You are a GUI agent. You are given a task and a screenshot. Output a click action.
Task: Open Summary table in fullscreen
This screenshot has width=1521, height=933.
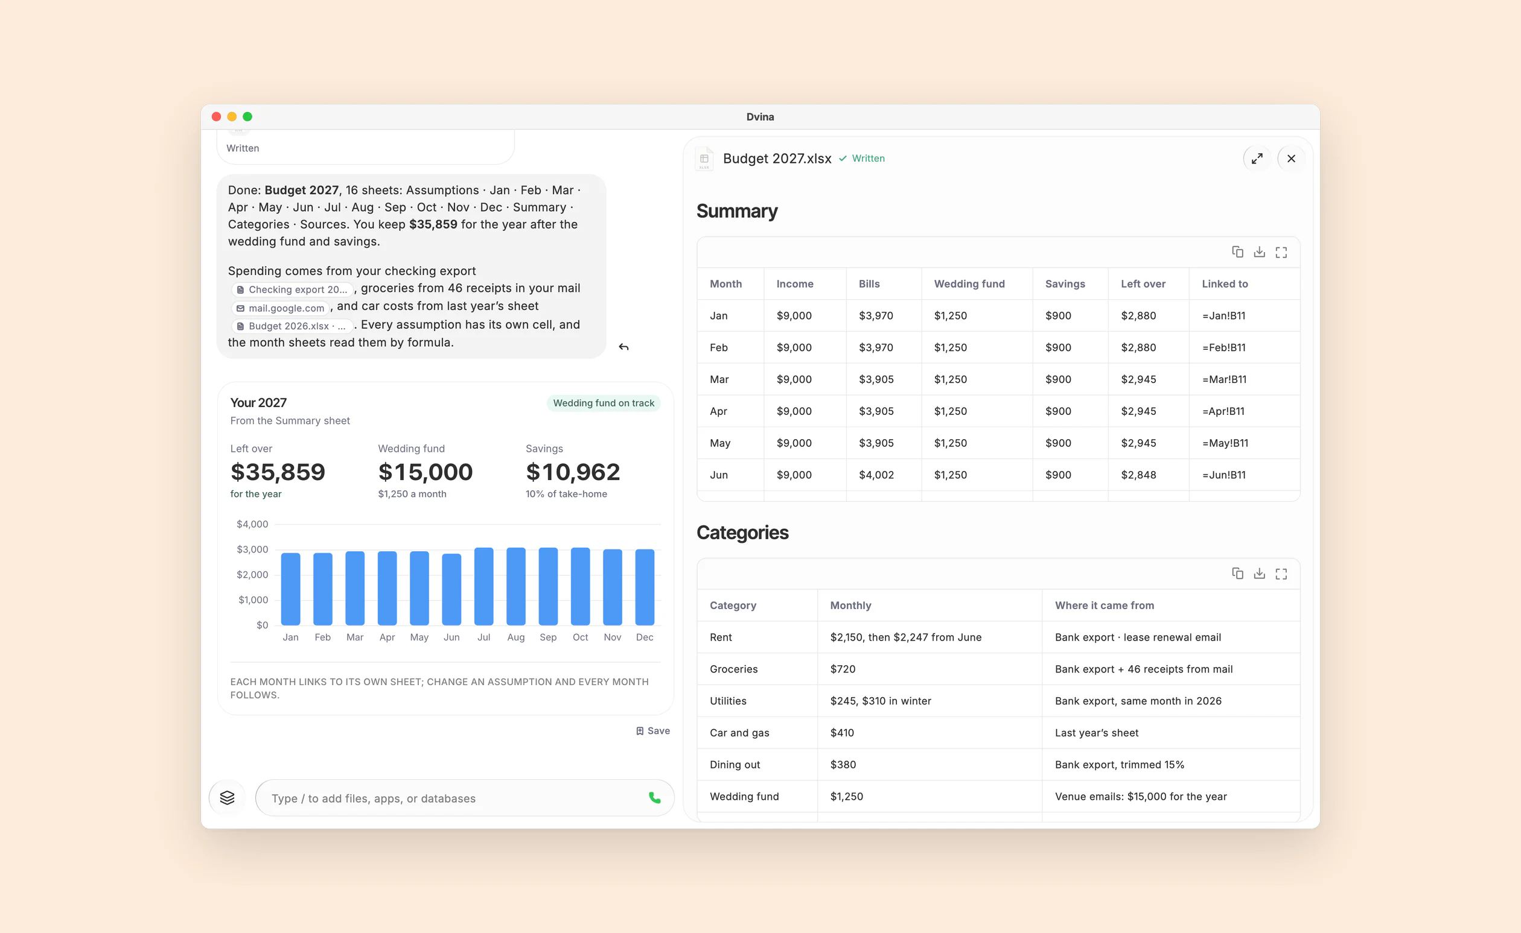(1281, 251)
